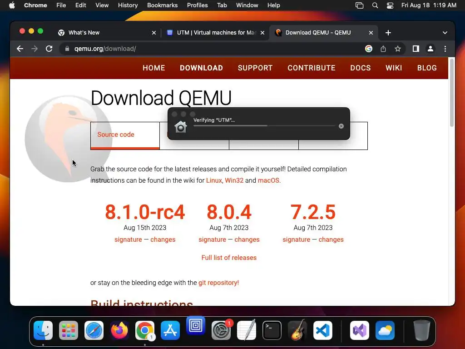Click the page vertical scrollbar
Image resolution: width=465 pixels, height=349 pixels.
[452, 93]
